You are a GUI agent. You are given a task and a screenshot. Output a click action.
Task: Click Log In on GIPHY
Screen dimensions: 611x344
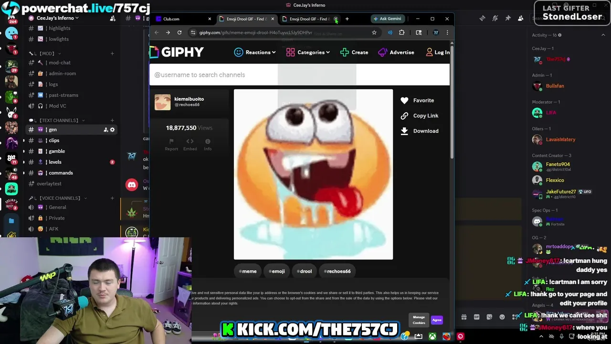pyautogui.click(x=437, y=53)
